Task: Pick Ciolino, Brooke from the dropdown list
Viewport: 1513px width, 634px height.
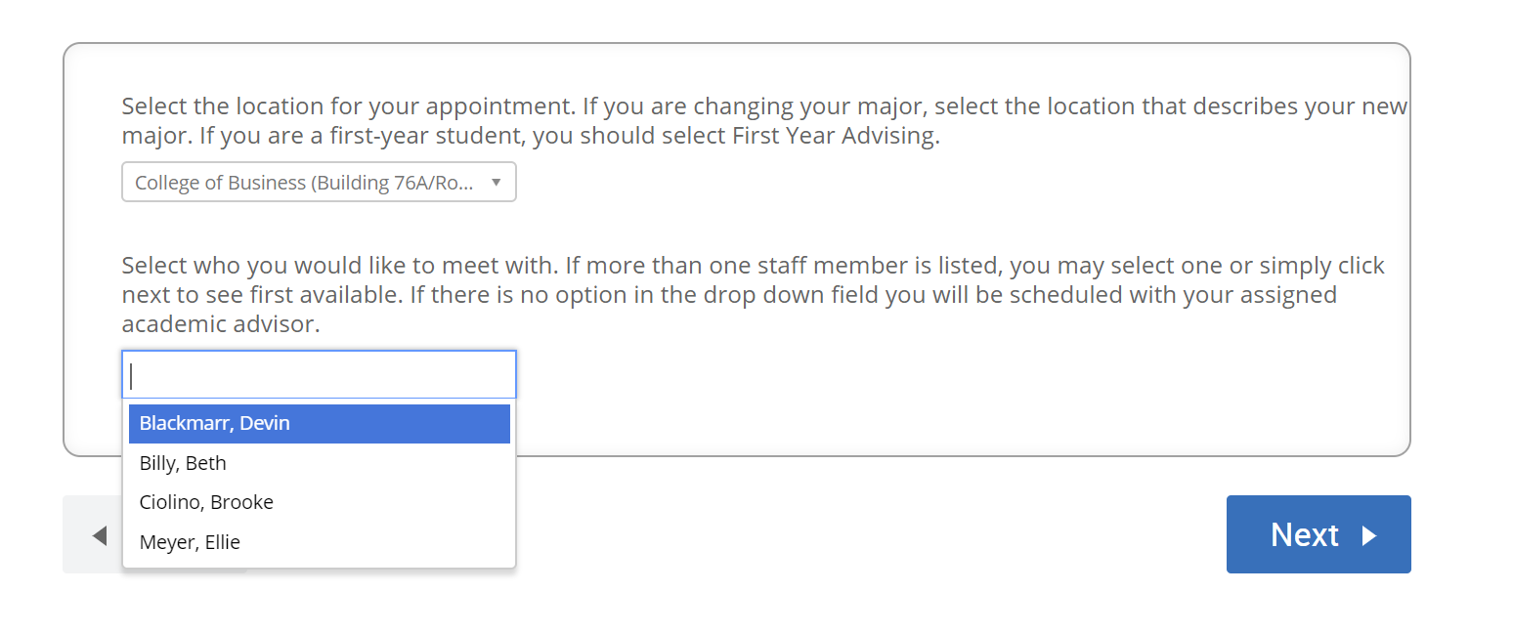Action: (319, 502)
